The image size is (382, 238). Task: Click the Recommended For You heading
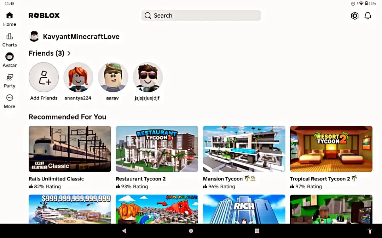[x=68, y=117]
